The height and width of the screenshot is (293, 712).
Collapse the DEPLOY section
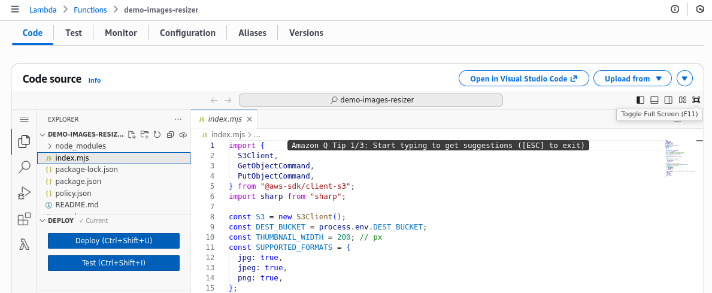(43, 220)
